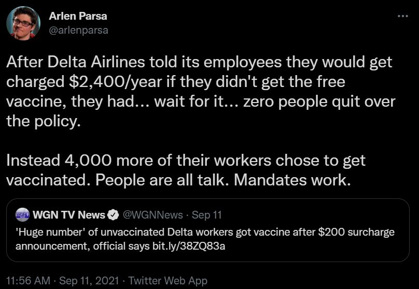Open the bit.ly/38ZQ83a link
This screenshot has height=289, width=419.
(x=194, y=246)
